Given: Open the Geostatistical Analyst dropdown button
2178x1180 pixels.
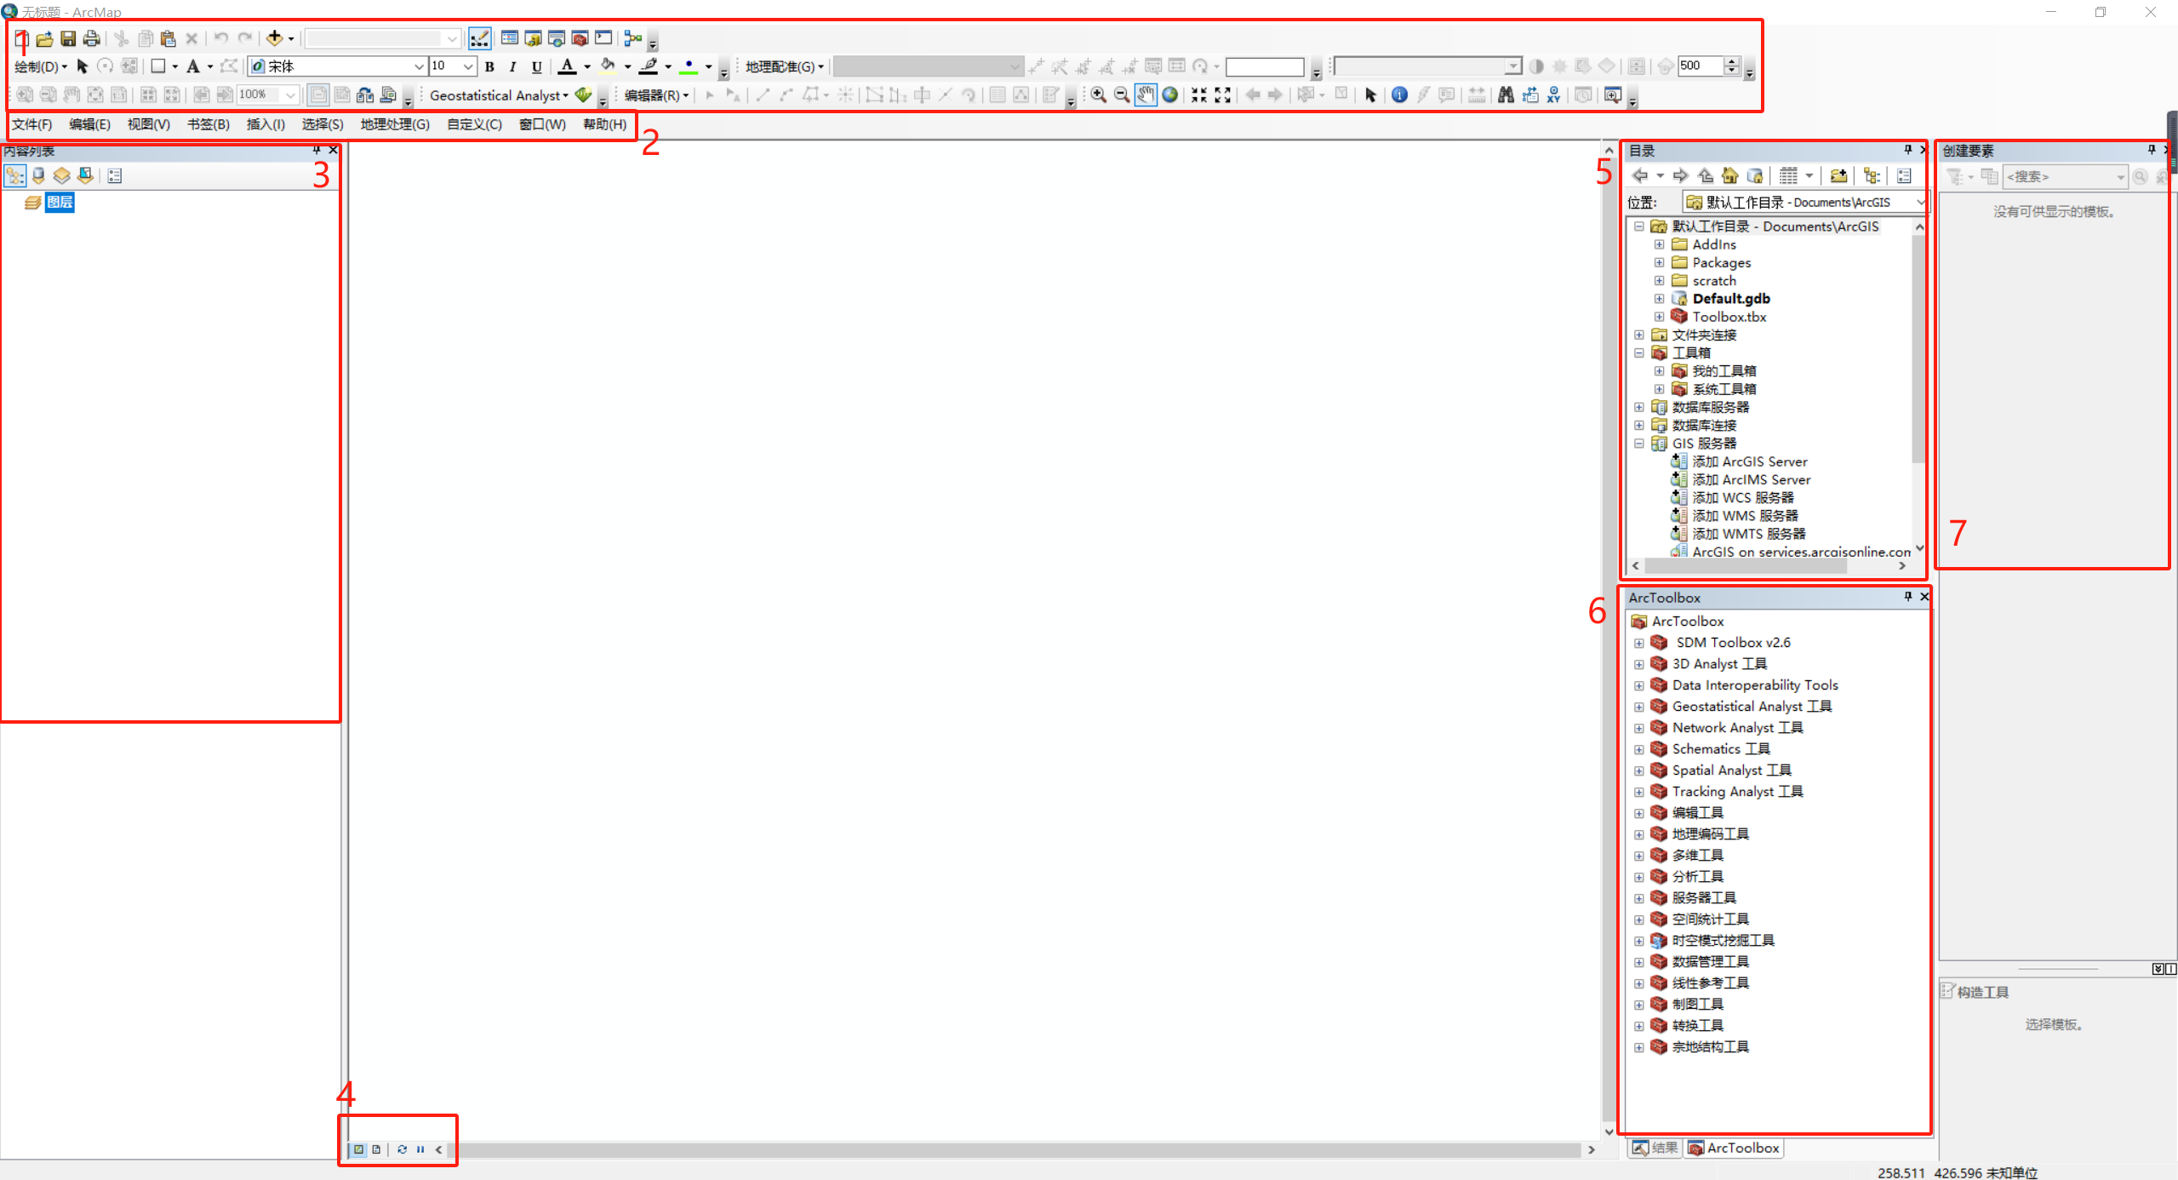Looking at the screenshot, I should point(499,95).
